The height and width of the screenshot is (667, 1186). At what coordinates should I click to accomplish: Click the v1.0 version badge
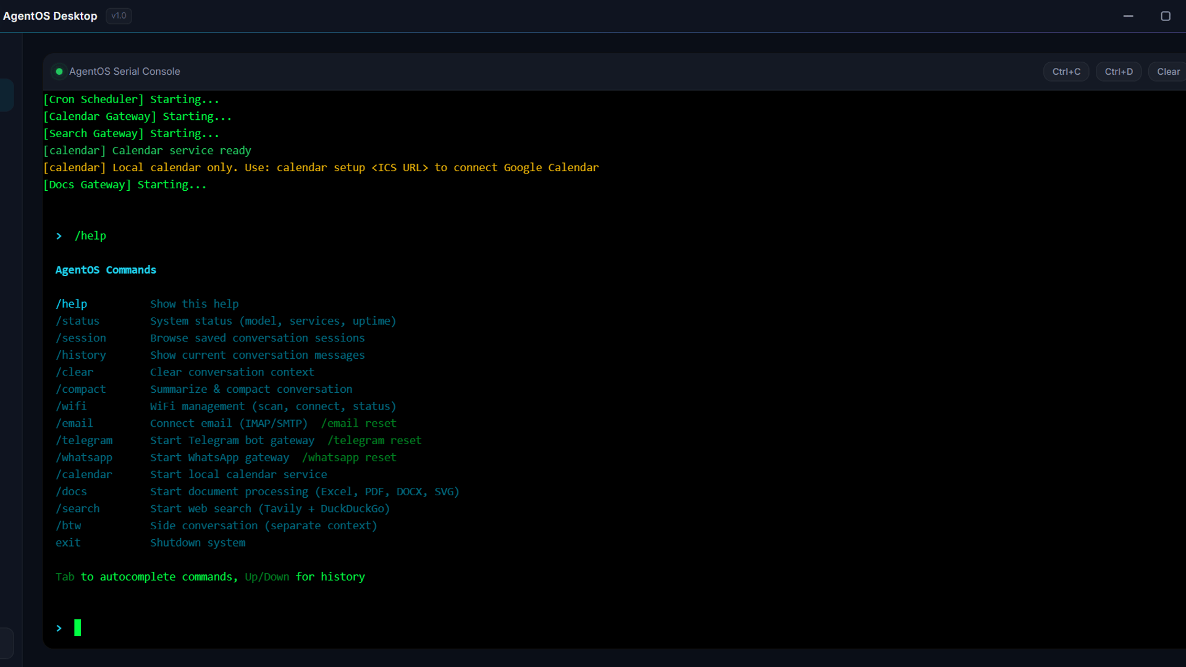(x=119, y=16)
